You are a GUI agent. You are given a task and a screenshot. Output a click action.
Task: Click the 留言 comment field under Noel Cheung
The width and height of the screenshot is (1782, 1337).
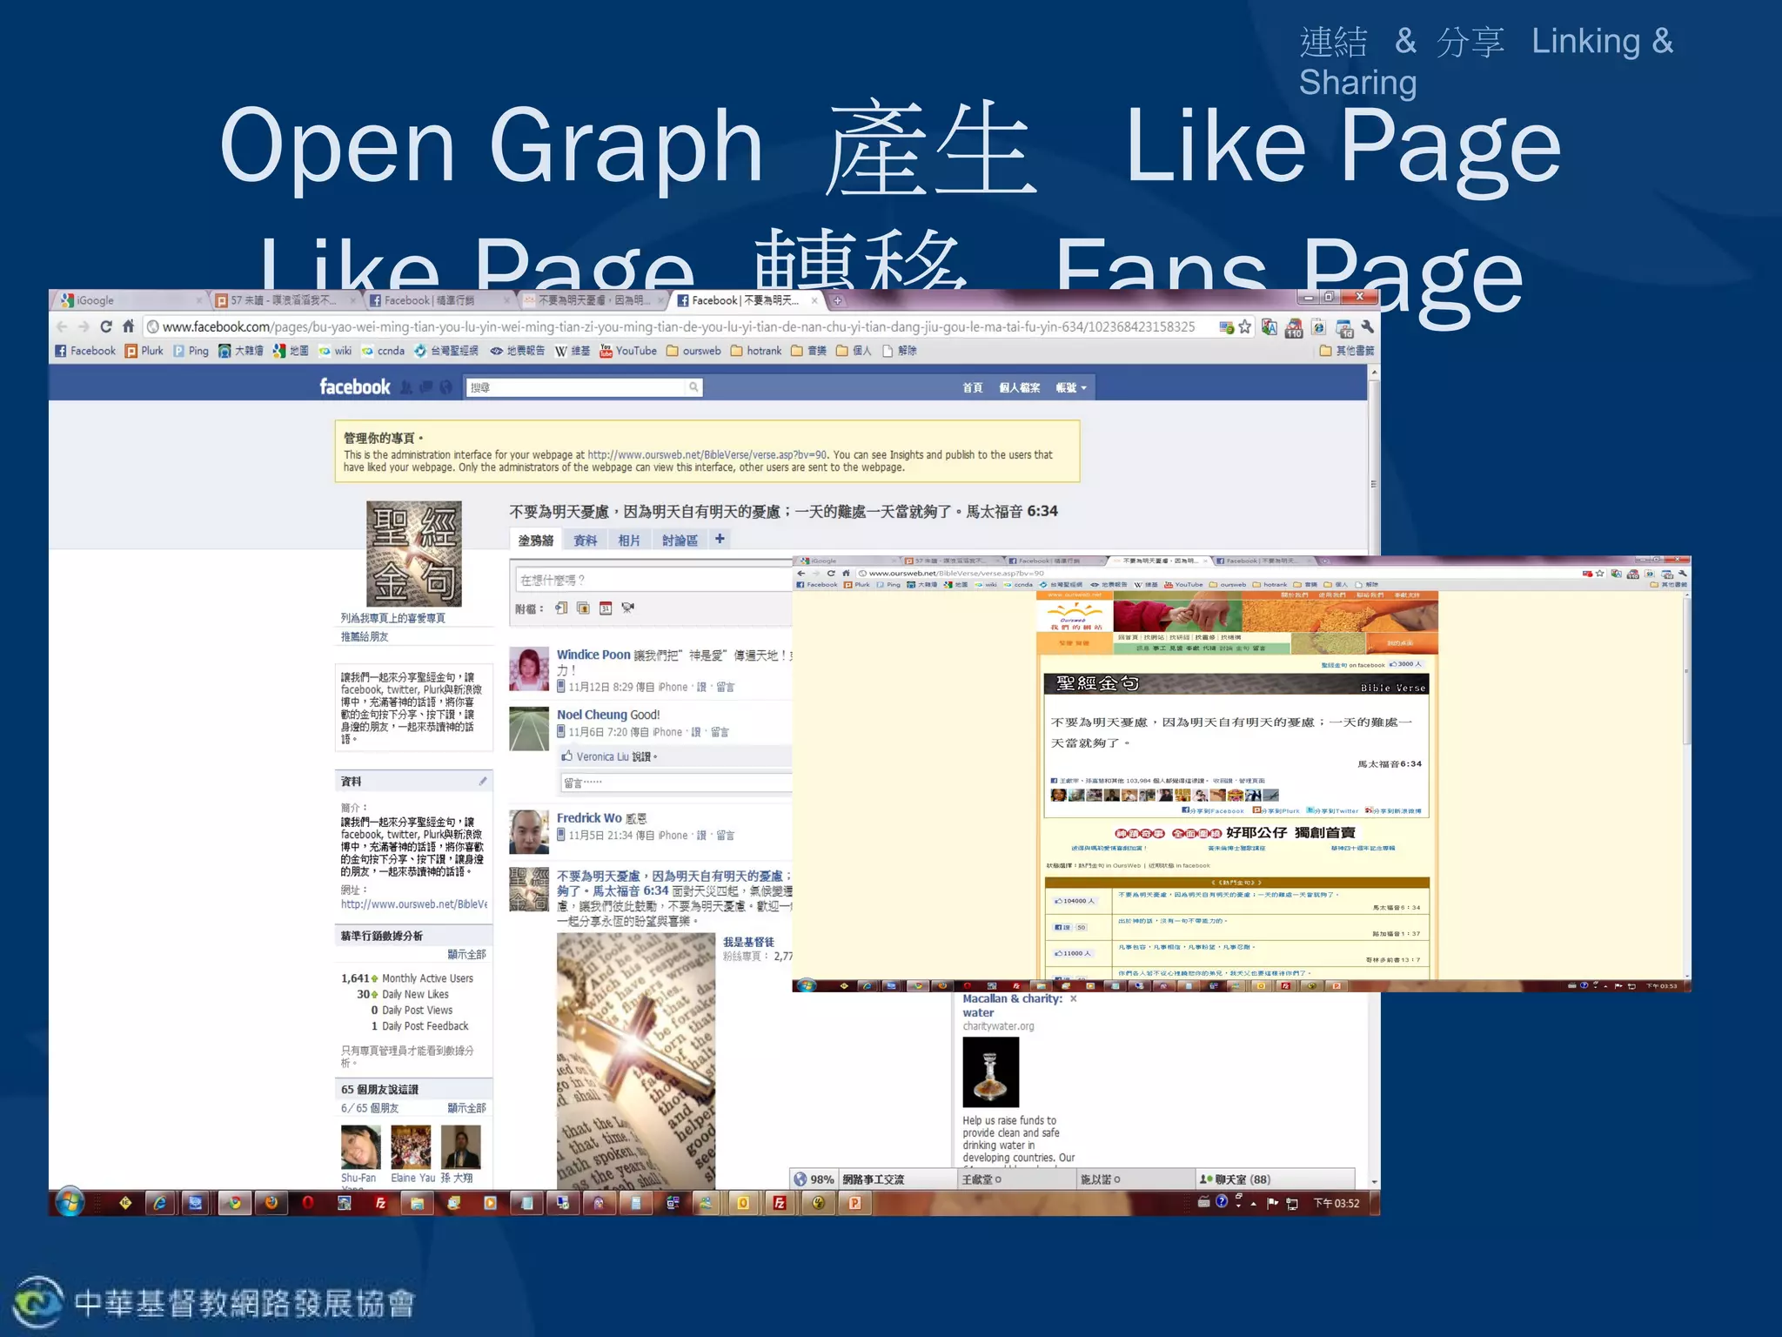[x=676, y=783]
